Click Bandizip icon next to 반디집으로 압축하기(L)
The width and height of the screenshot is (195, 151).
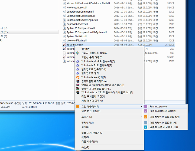click(x=77, y=69)
